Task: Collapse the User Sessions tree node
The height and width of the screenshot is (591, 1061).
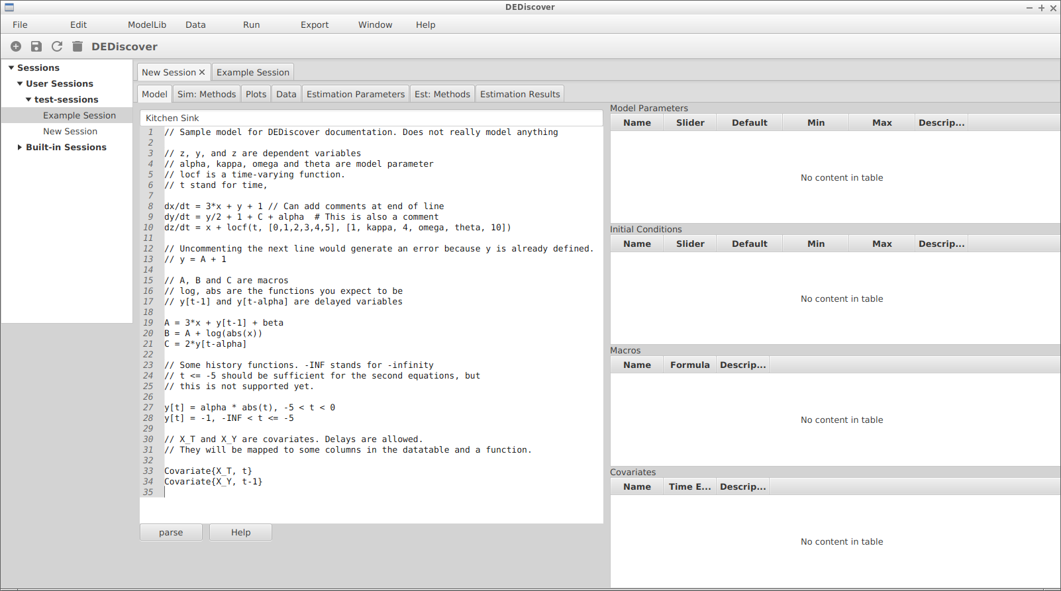Action: pyautogui.click(x=20, y=83)
